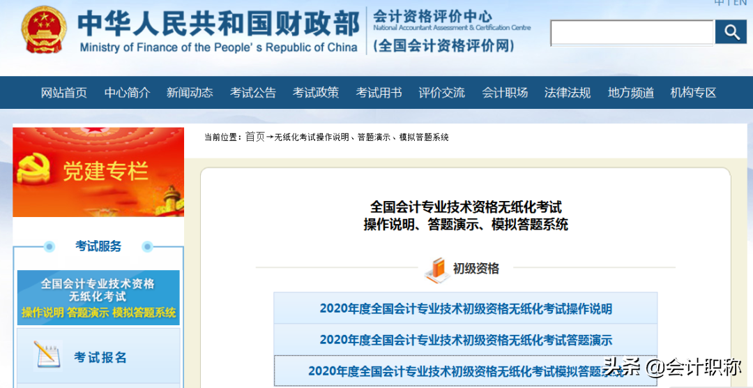Open the 中心简介 menu item
Image resolution: width=753 pixels, height=388 pixels.
pyautogui.click(x=127, y=92)
